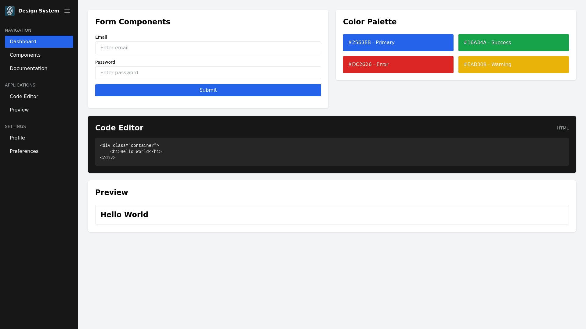This screenshot has height=329, width=586.
Task: Open the Dashboard navigation item
Action: [x=39, y=42]
